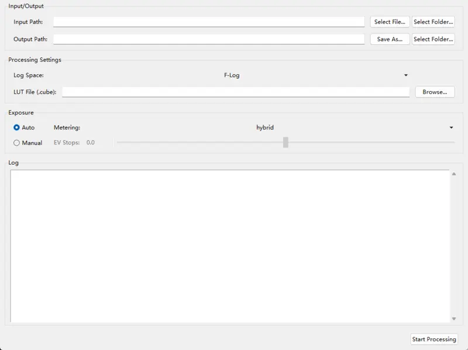Click inside the Log output text area
Viewport: 468px width, 350px height.
[229, 245]
